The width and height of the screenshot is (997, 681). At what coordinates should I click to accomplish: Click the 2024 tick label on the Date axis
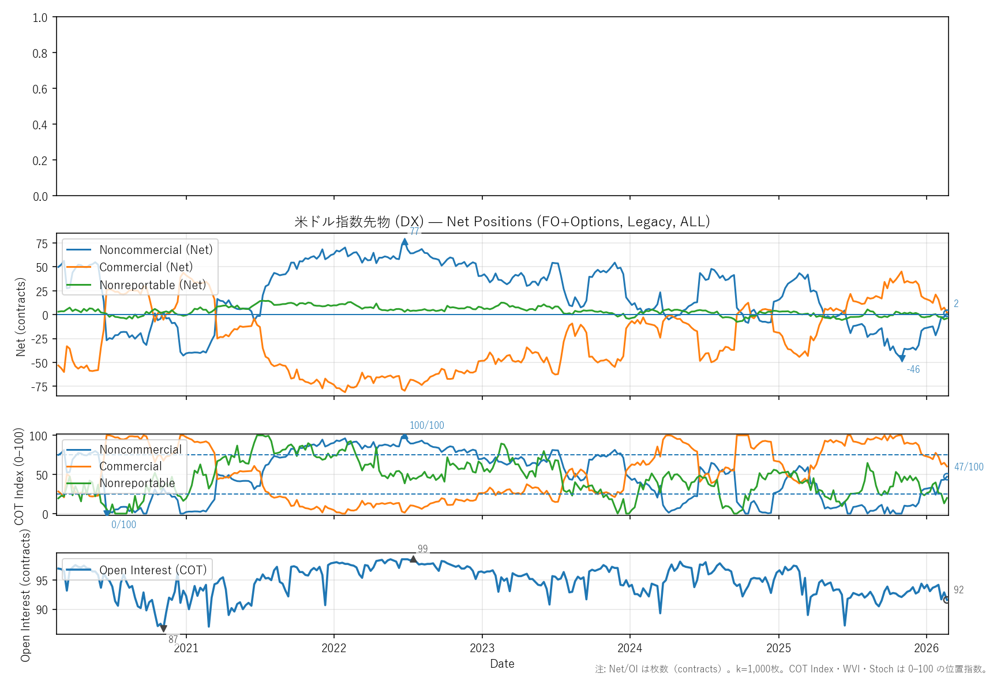pyautogui.click(x=629, y=648)
